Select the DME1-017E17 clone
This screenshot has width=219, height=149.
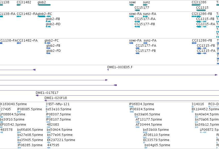pos(127,95)
